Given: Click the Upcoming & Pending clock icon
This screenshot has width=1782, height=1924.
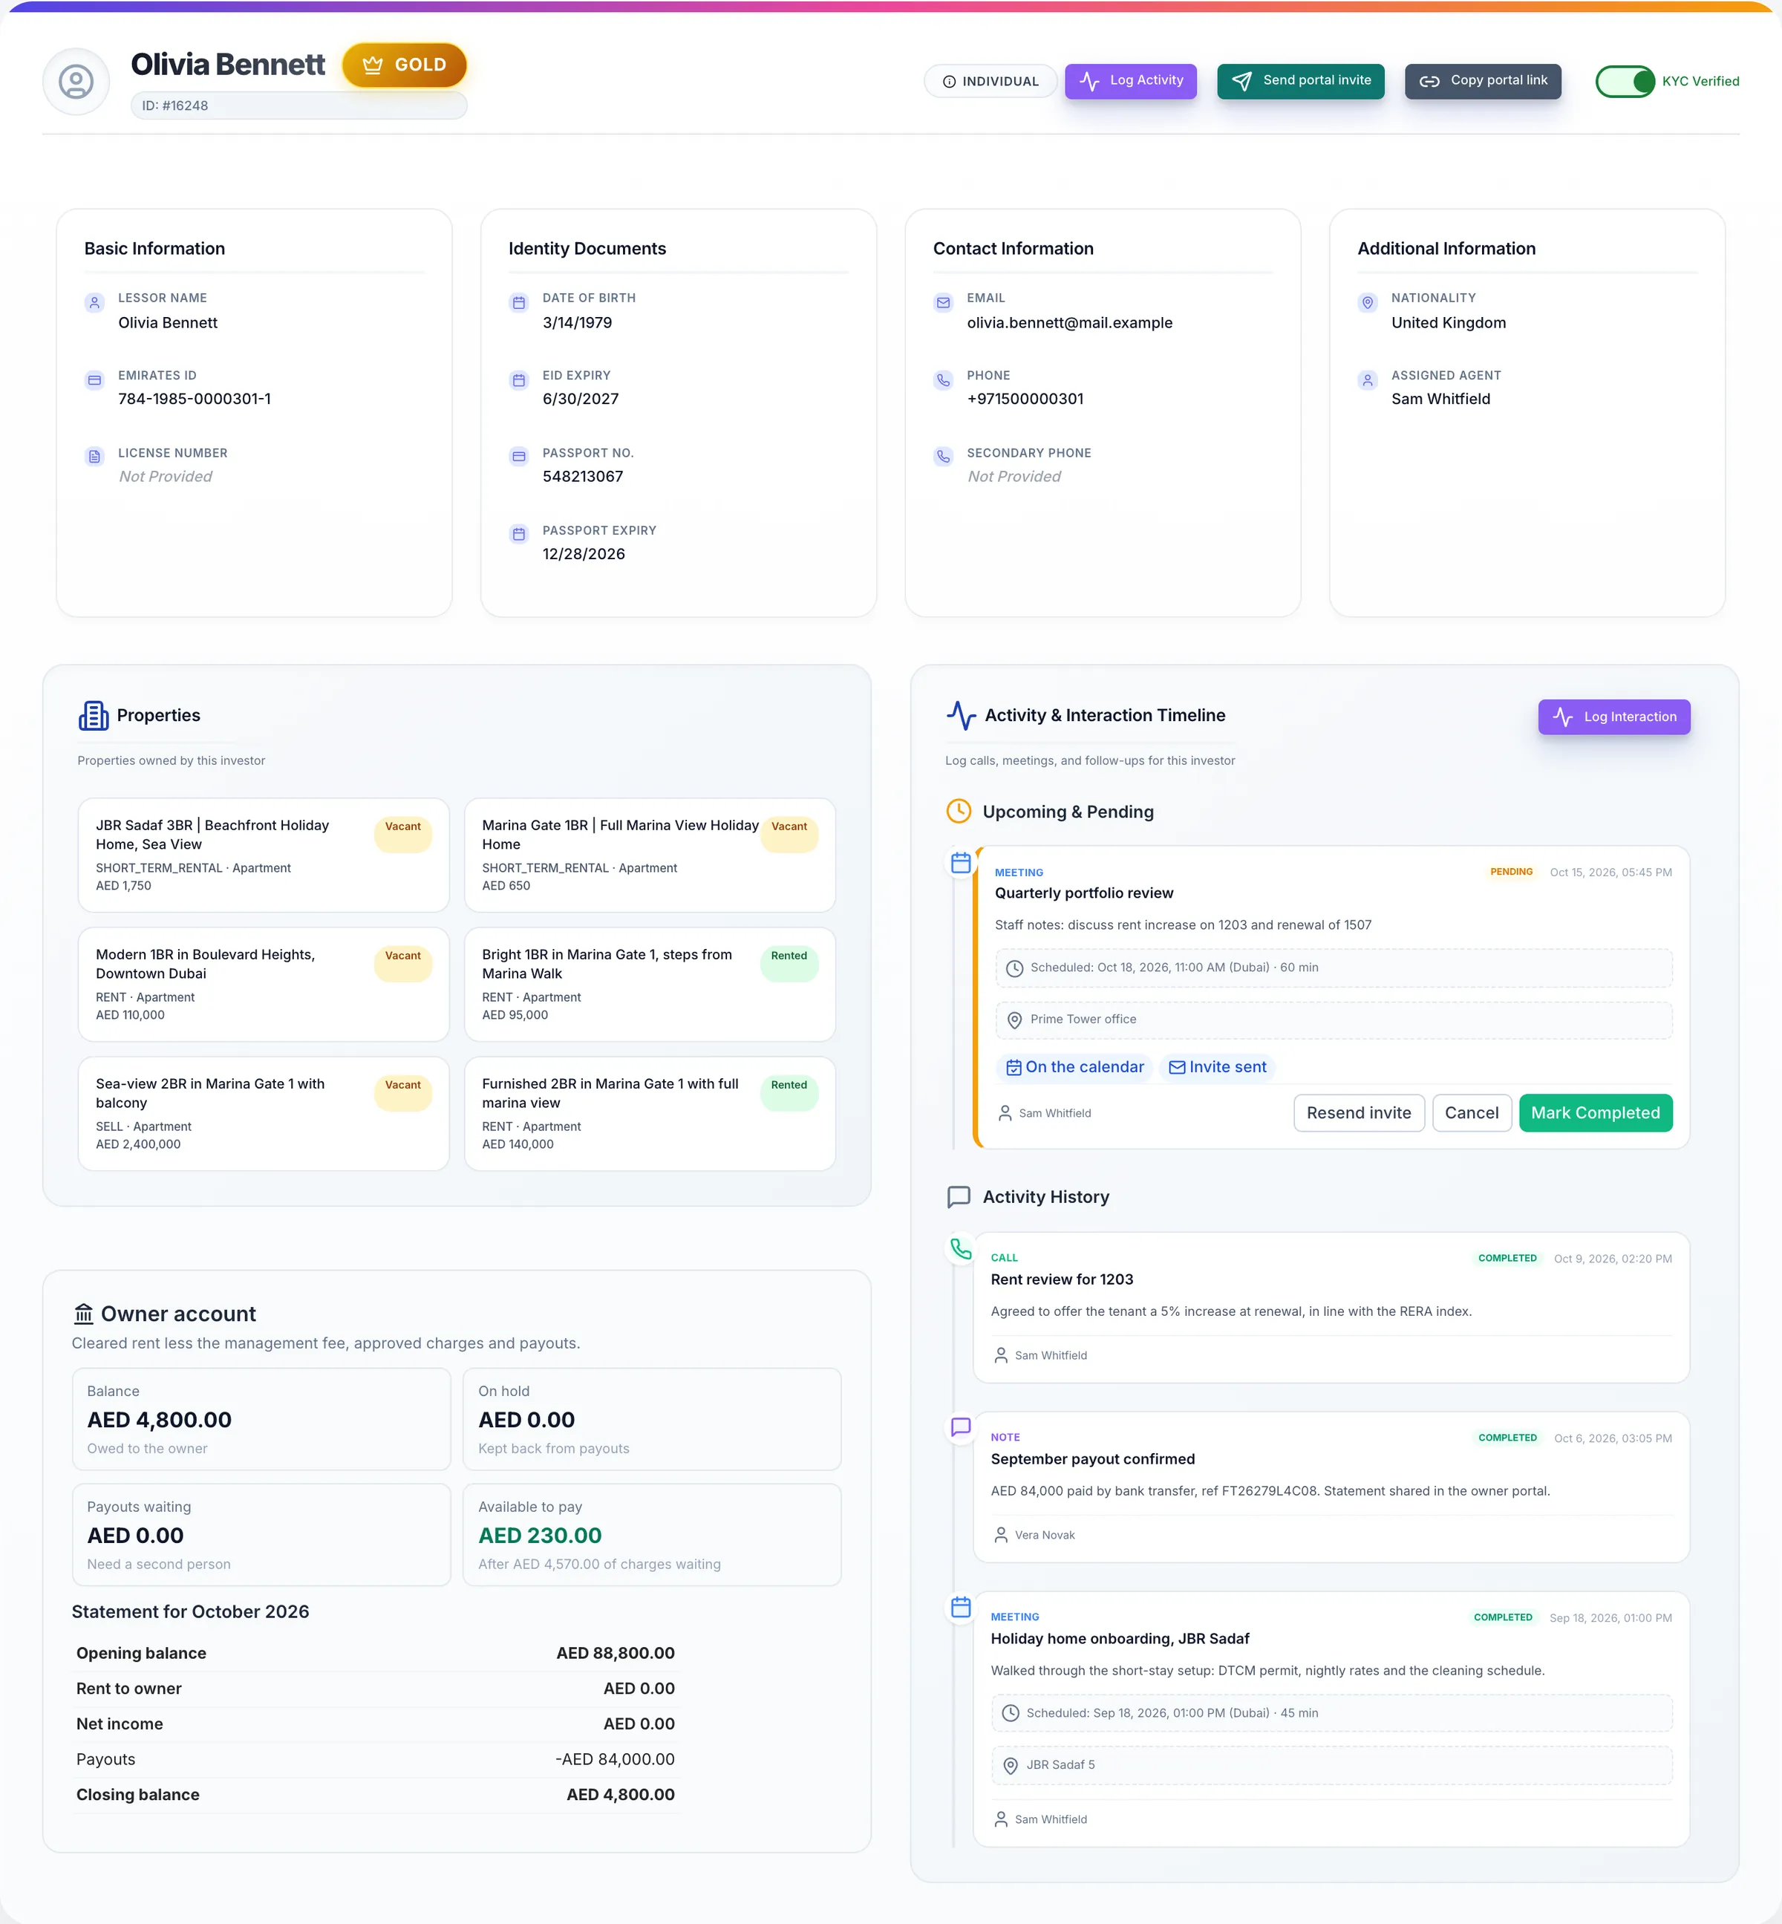Looking at the screenshot, I should tap(959, 811).
